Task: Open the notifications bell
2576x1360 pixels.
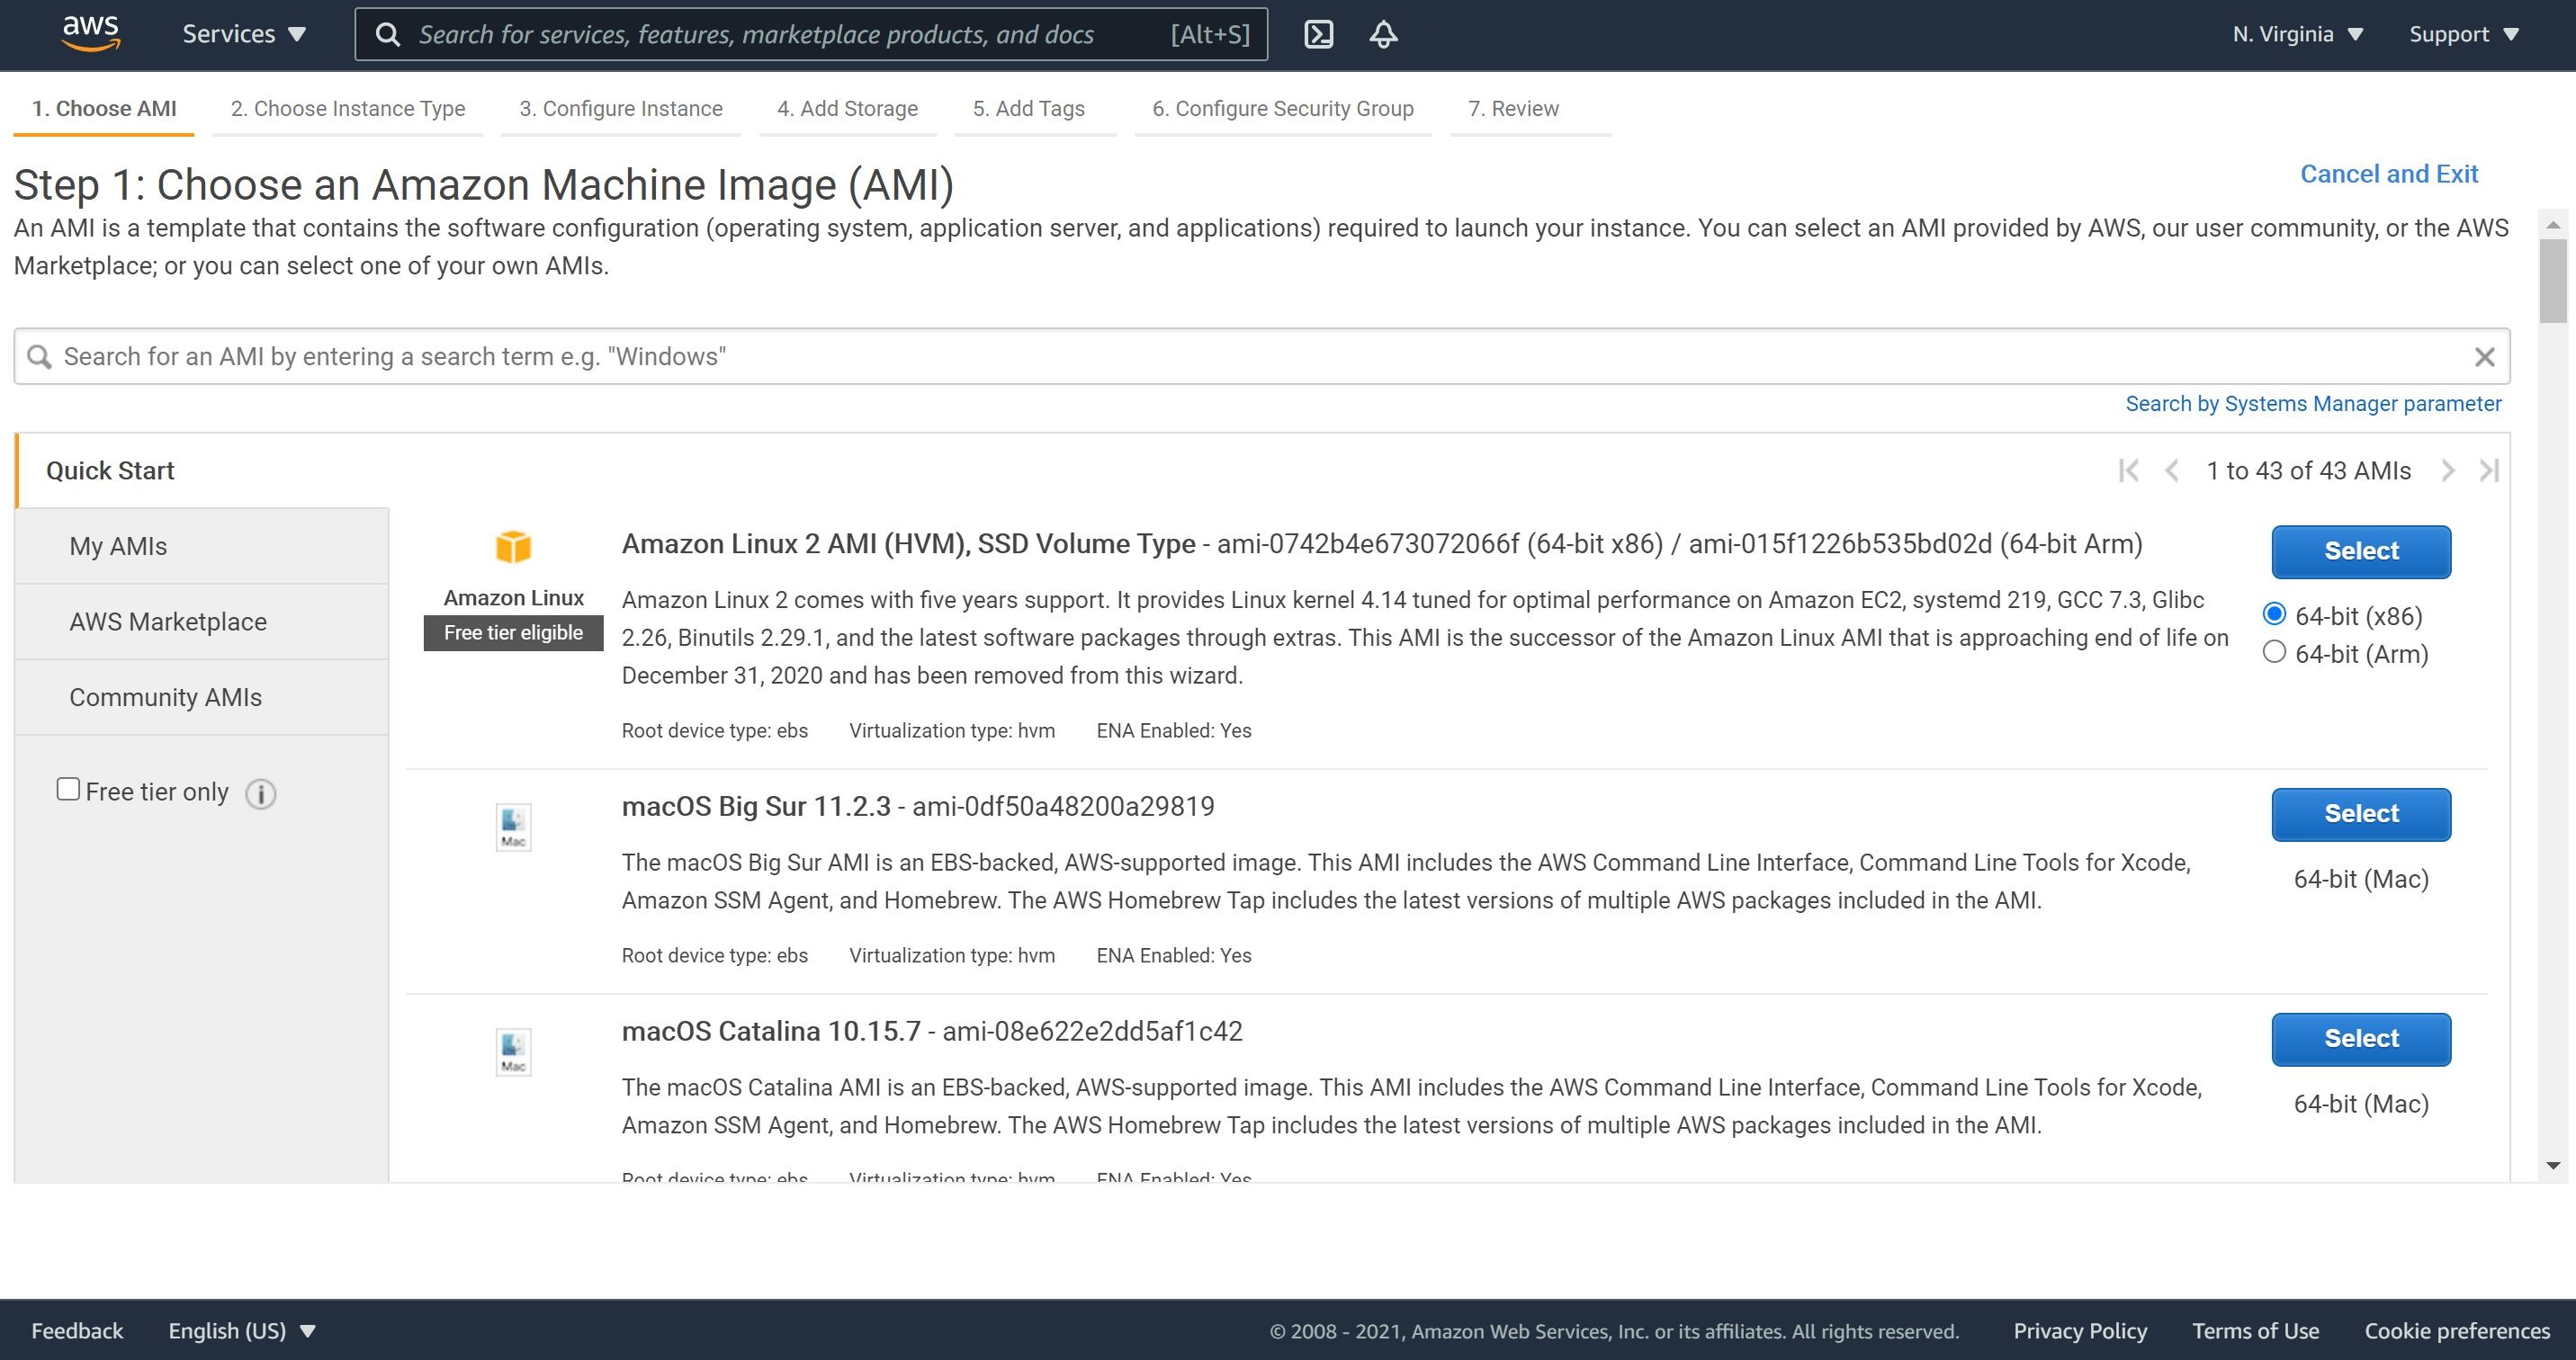Action: (x=1383, y=34)
